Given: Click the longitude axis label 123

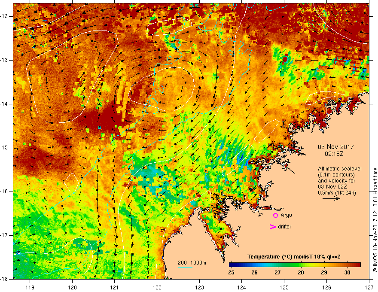Looking at the screenshot, I should (199, 287).
